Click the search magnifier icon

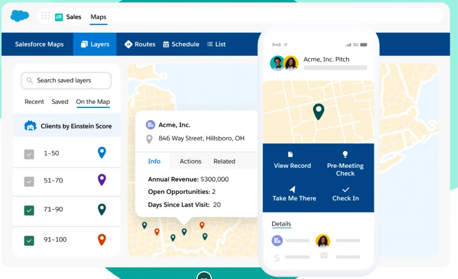tap(29, 80)
